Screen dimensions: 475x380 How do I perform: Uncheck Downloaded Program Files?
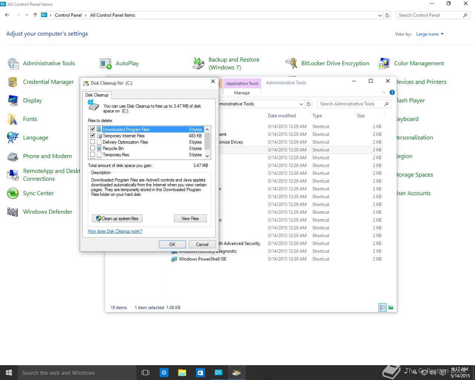[x=93, y=129]
